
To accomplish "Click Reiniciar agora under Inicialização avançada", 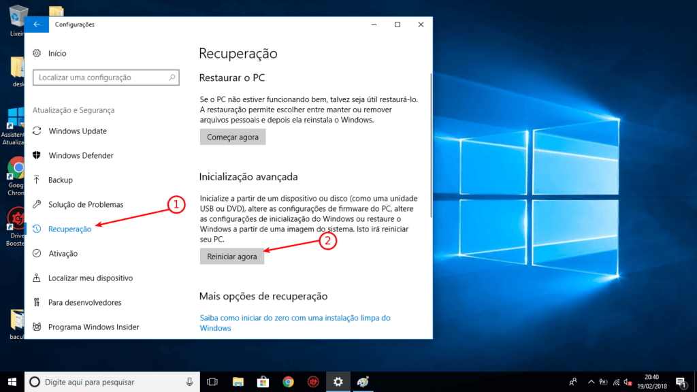I will (231, 257).
